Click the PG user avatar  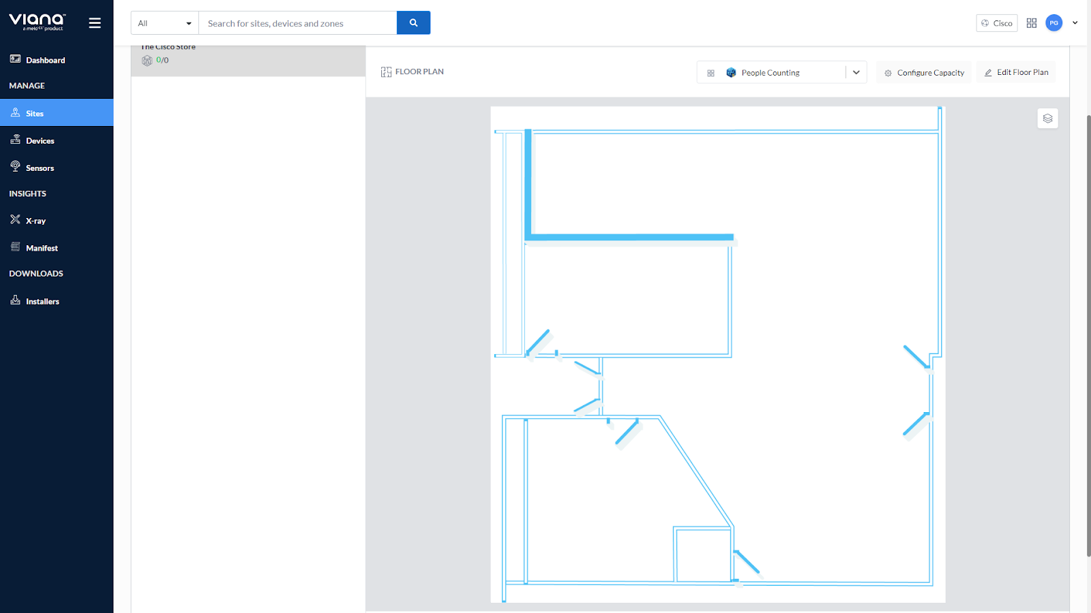pyautogui.click(x=1053, y=23)
